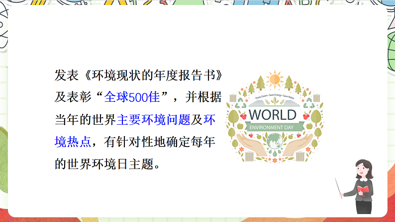The height and width of the screenshot is (222, 395).
Task: Click the phrase 有针对性地确定每年
Action: coord(160,142)
